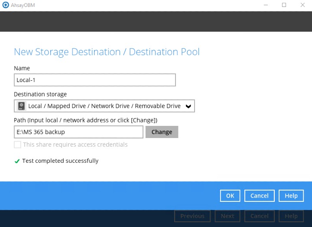Maximize the AhsayOBM window

tap(284, 5)
